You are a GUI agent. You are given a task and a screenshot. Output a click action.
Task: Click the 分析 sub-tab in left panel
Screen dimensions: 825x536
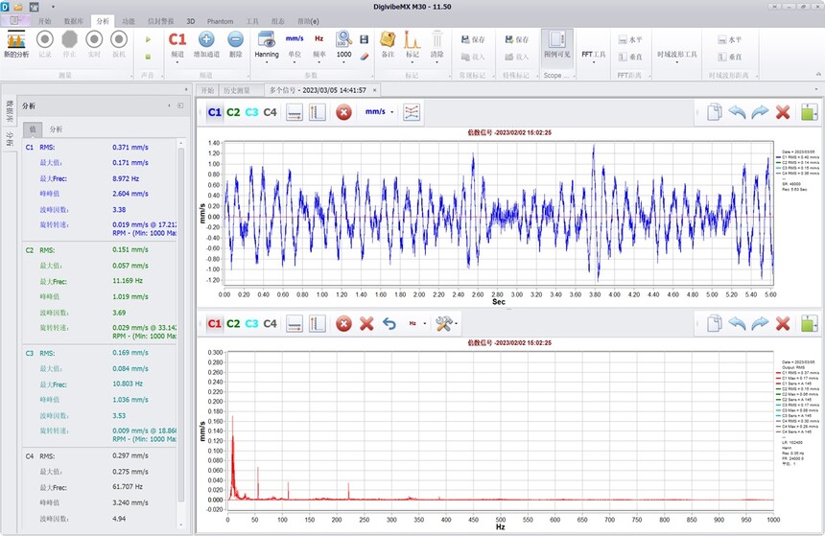click(57, 128)
